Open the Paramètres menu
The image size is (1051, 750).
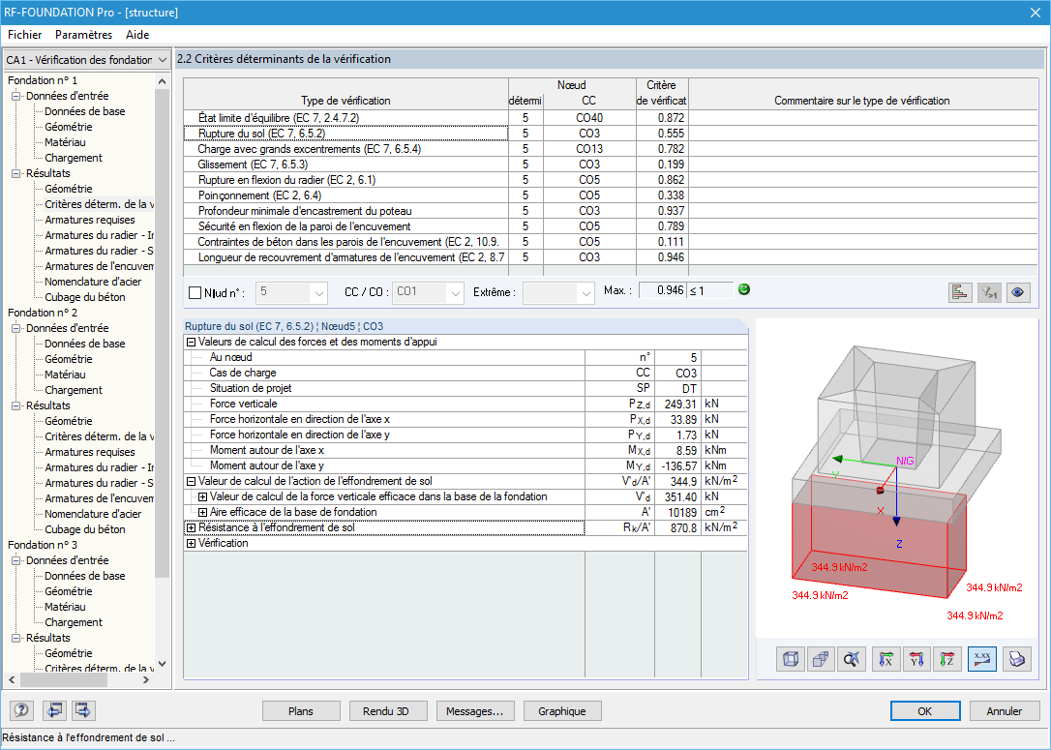pos(84,34)
